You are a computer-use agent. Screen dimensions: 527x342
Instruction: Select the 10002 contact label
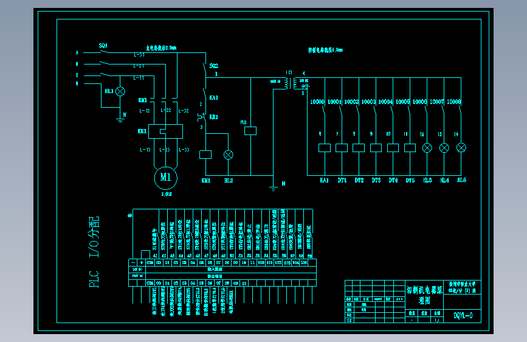coord(351,102)
